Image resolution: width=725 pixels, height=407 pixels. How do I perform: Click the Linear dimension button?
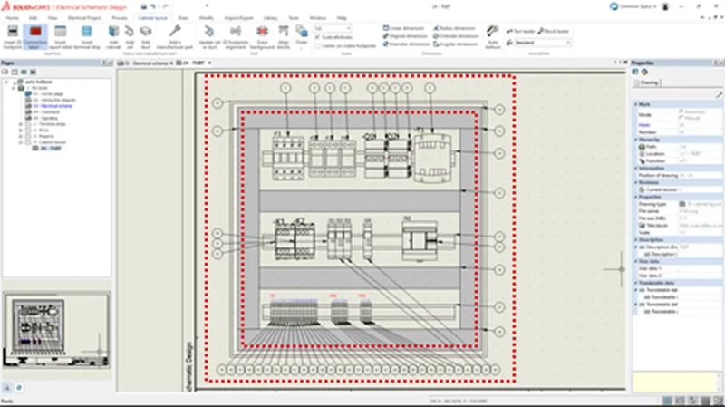point(402,28)
